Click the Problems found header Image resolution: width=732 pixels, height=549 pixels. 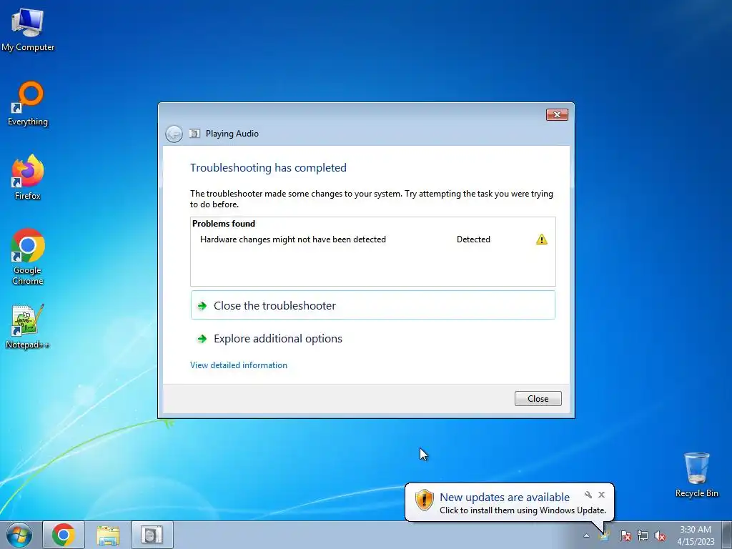224,224
